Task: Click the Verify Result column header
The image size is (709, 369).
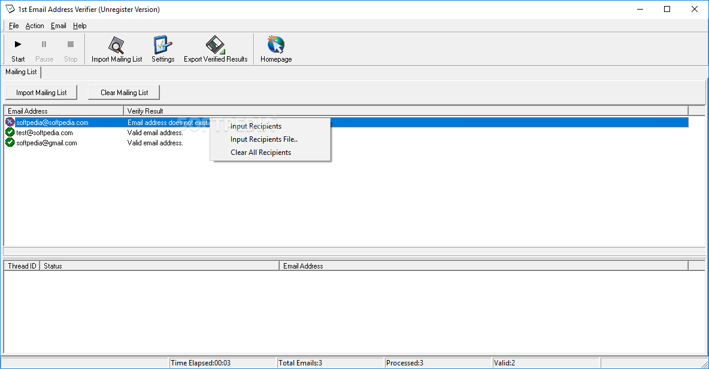Action: (405, 111)
